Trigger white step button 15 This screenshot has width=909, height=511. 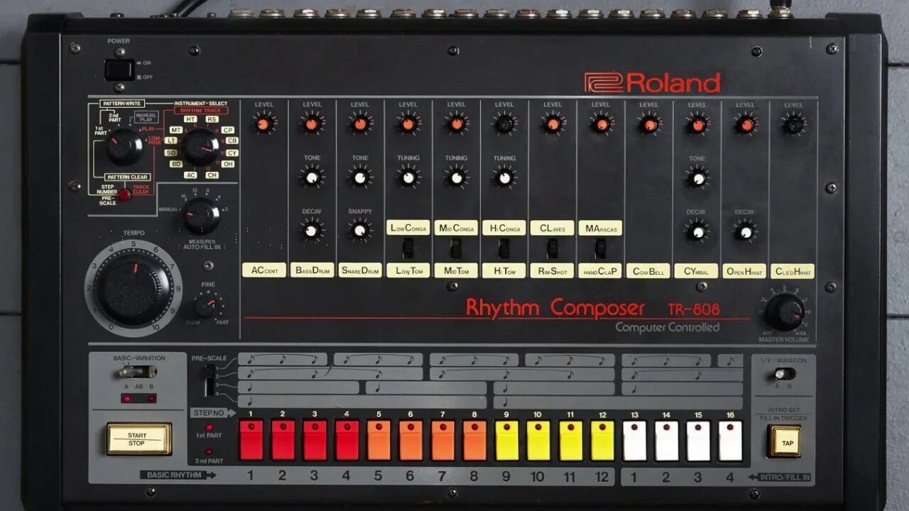click(x=699, y=440)
